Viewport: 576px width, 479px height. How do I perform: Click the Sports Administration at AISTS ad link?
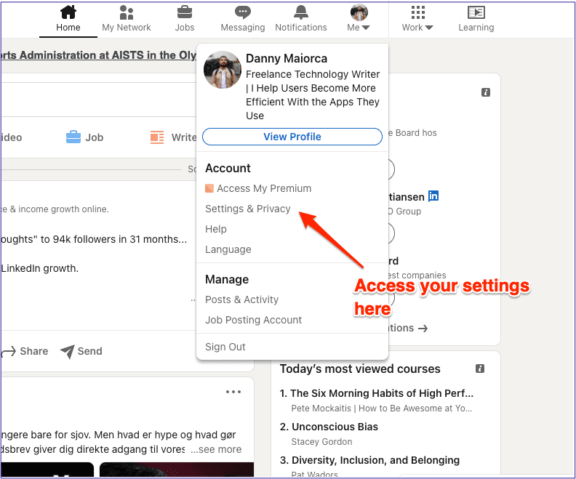tap(98, 55)
